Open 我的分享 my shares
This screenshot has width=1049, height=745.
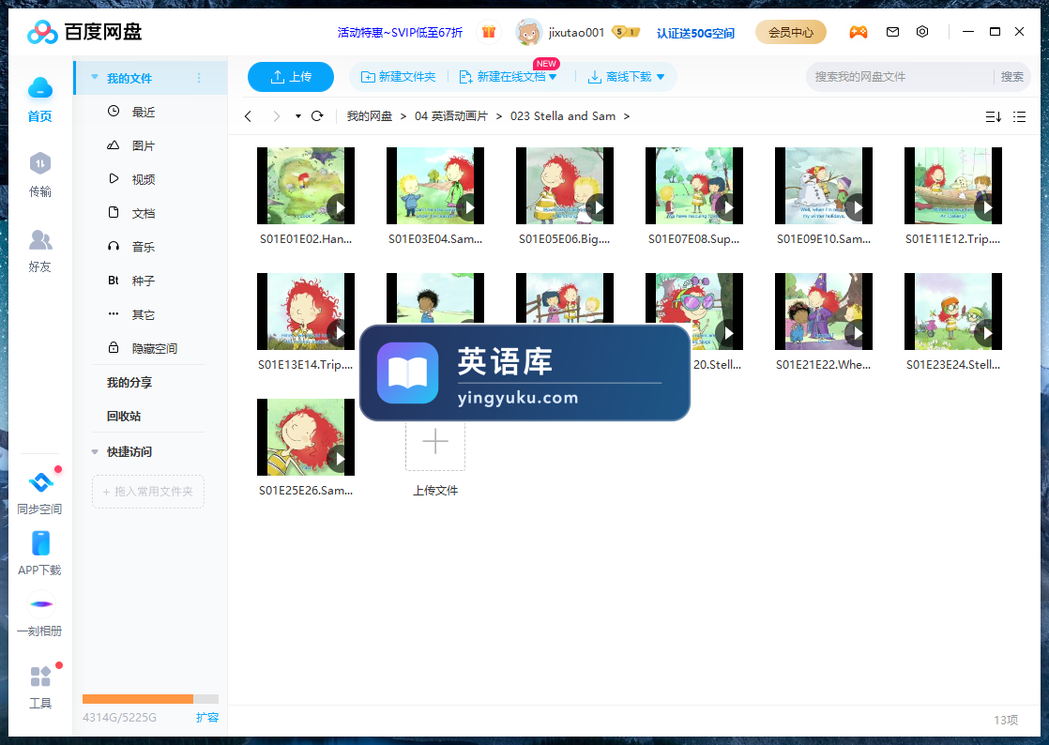coord(129,383)
